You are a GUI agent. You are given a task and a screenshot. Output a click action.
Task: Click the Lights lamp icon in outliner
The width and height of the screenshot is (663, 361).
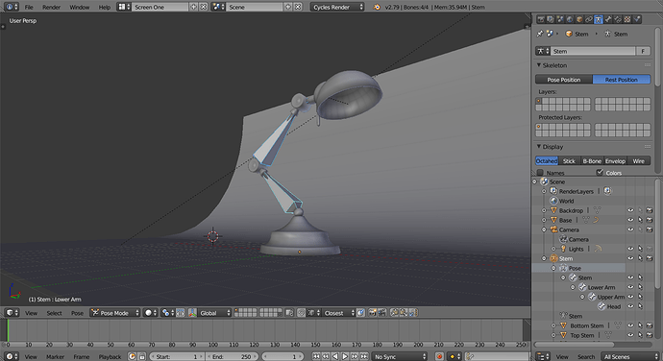[x=563, y=249]
